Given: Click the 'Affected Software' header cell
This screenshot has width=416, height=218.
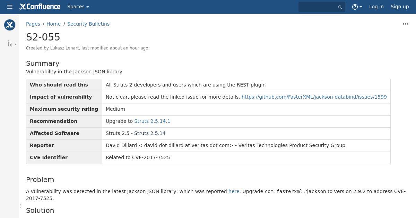Looking at the screenshot, I should 64,134.
